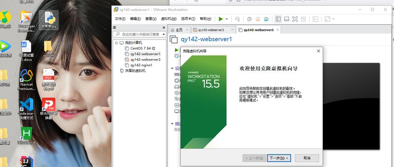Select qy142-webserver3 in the library tree

[x=145, y=60]
